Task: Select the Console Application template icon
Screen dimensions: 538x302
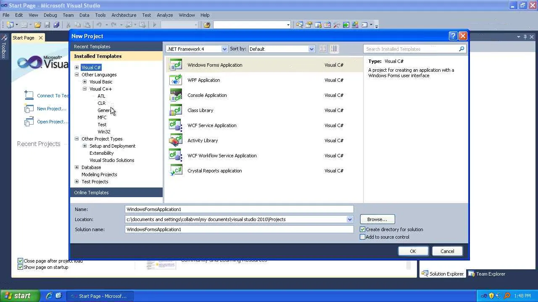Action: tap(176, 95)
